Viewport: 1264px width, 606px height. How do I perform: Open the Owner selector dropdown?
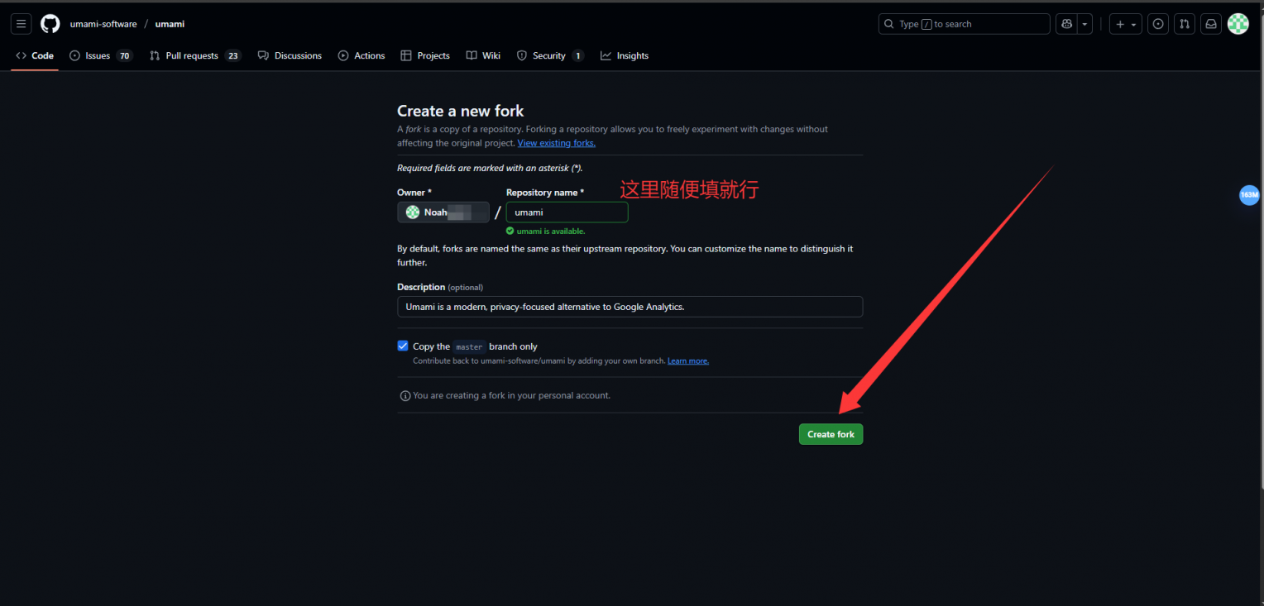click(x=443, y=212)
